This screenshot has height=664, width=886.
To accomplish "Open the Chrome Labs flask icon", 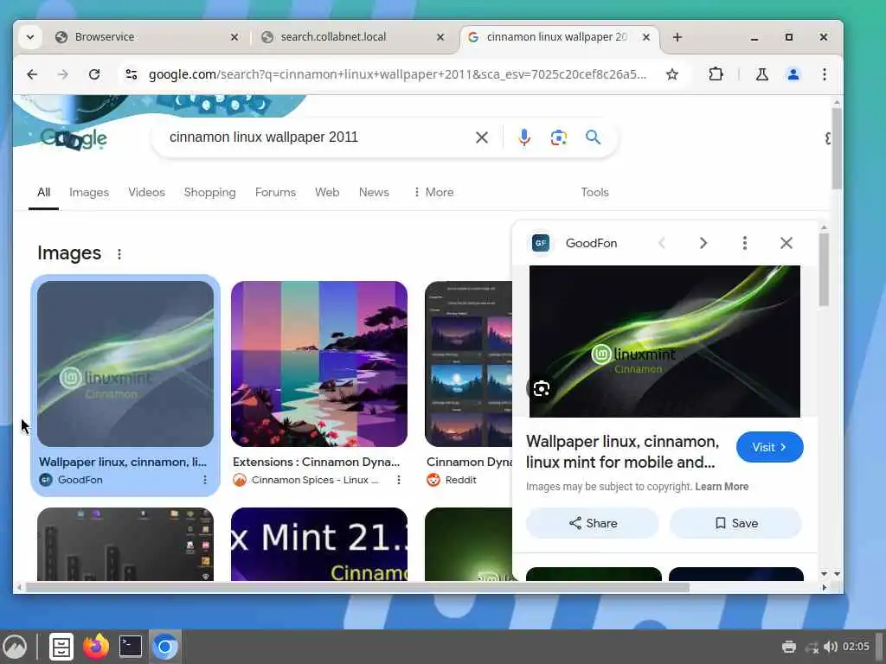I will (x=761, y=74).
